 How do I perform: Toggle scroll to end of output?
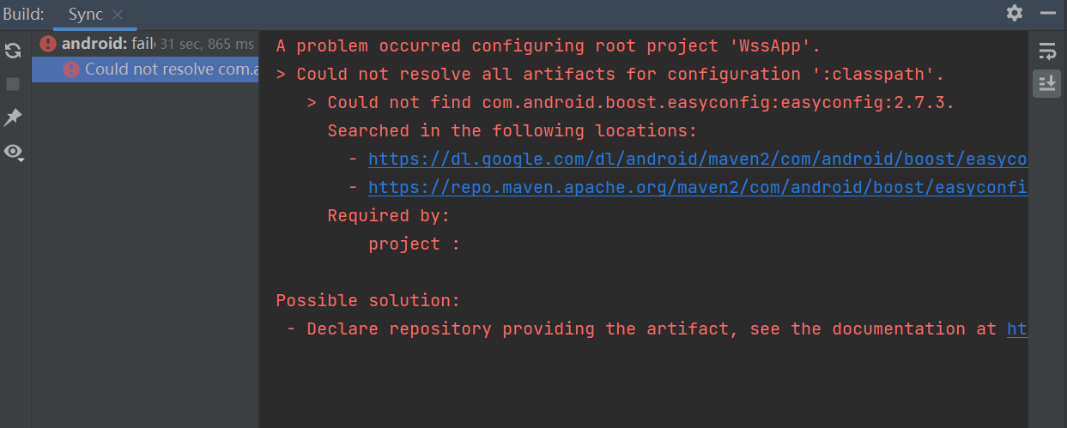pyautogui.click(x=1046, y=84)
